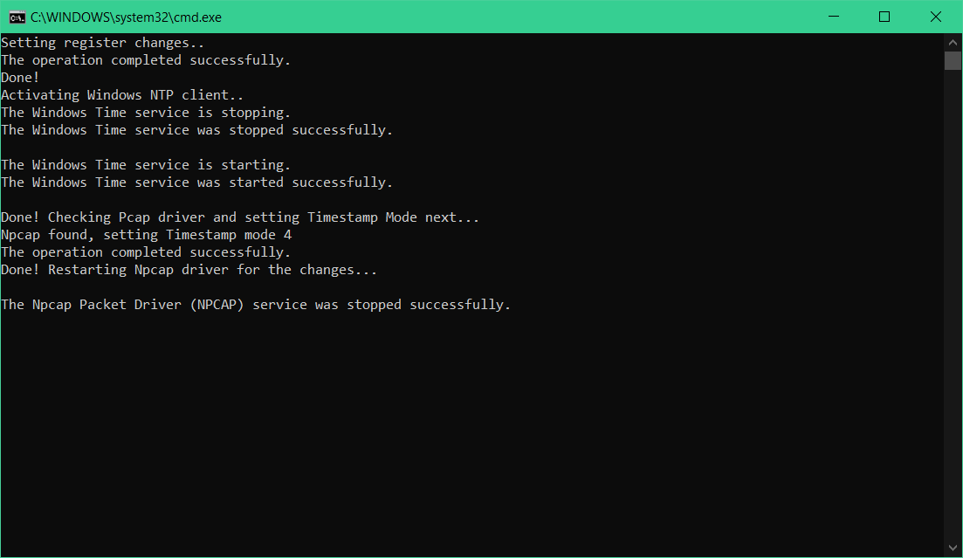Click the "Restarting Npcap driver for the changes..." line

tap(189, 270)
